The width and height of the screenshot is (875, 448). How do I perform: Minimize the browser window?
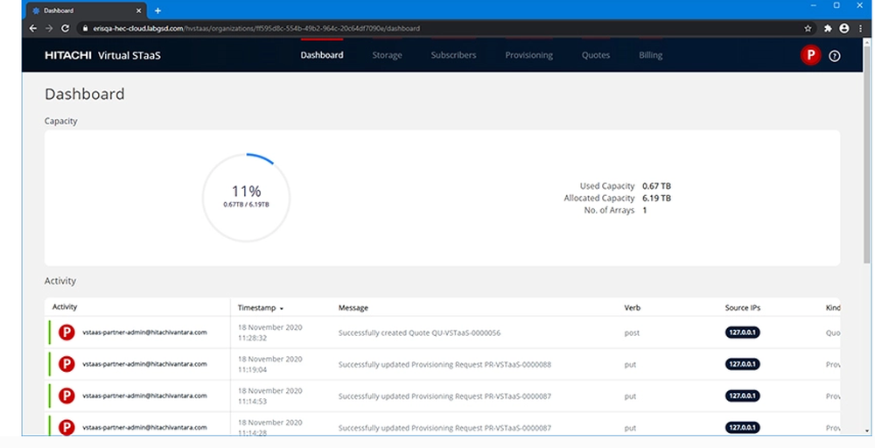point(814,5)
